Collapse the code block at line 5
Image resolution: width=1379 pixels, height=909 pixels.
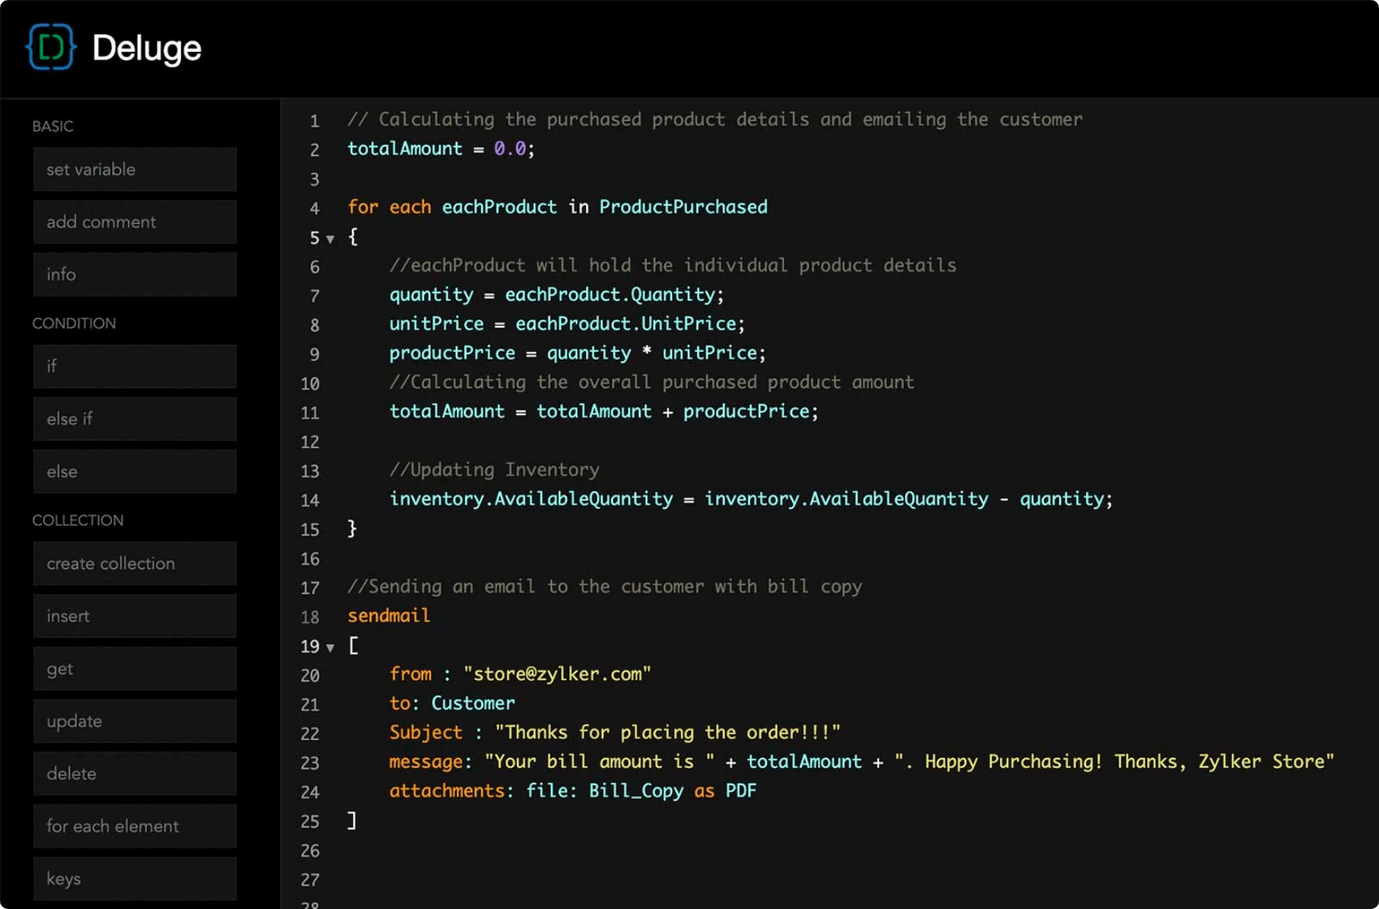click(x=331, y=239)
